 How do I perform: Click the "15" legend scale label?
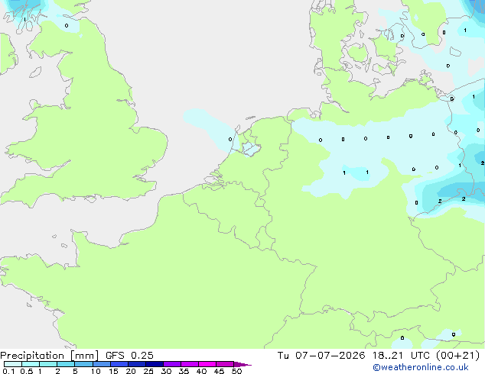(x=113, y=371)
